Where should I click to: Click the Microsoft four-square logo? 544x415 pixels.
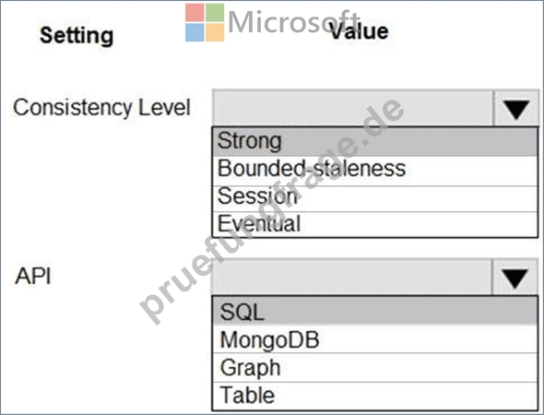coord(205,22)
